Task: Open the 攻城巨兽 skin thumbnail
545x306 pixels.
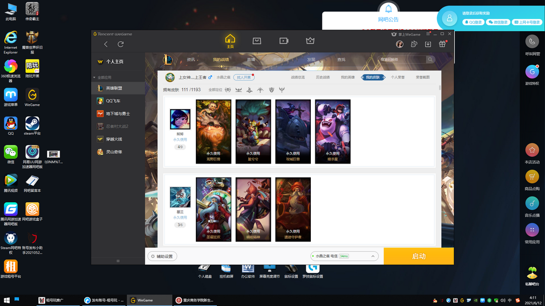Action: pos(293,132)
